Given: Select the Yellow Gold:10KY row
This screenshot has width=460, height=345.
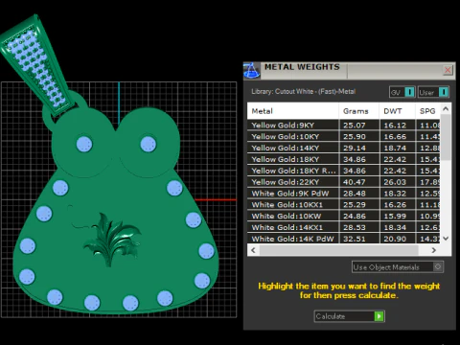Looking at the screenshot, I should pyautogui.click(x=344, y=136).
